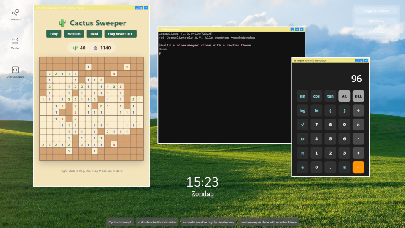Click the minus operator in calculator
This screenshot has height=228, width=405.
coord(358,139)
